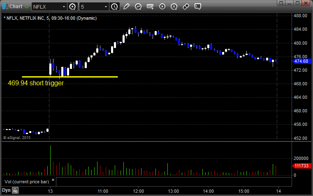Click the 13:00 time axis label
Screen dimensions: 313x196
pos(173,191)
